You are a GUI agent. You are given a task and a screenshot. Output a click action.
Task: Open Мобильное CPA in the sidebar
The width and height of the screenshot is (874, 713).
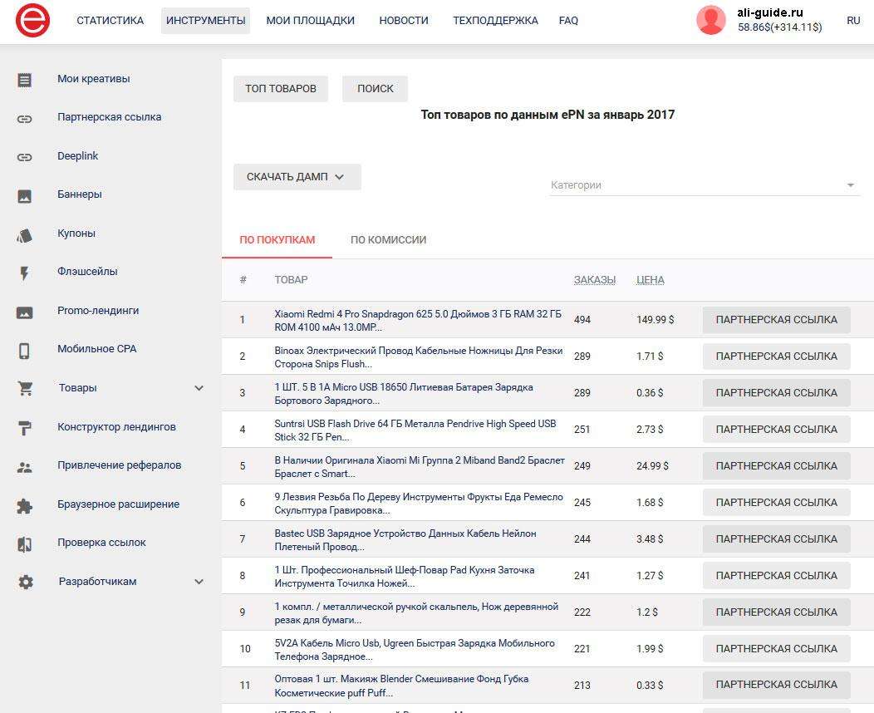pos(97,349)
